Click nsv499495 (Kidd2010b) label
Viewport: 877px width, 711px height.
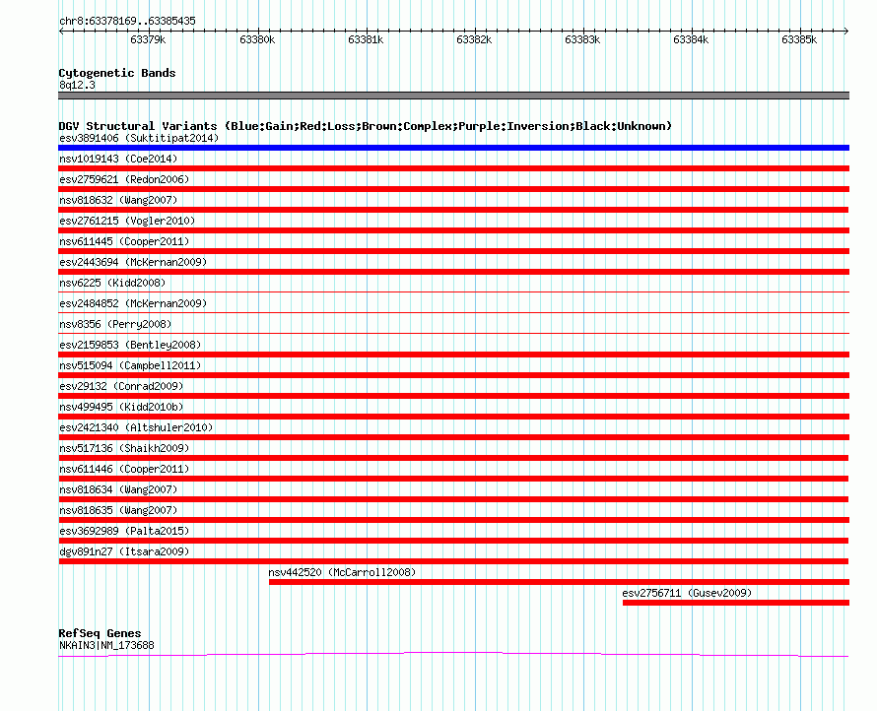121,407
